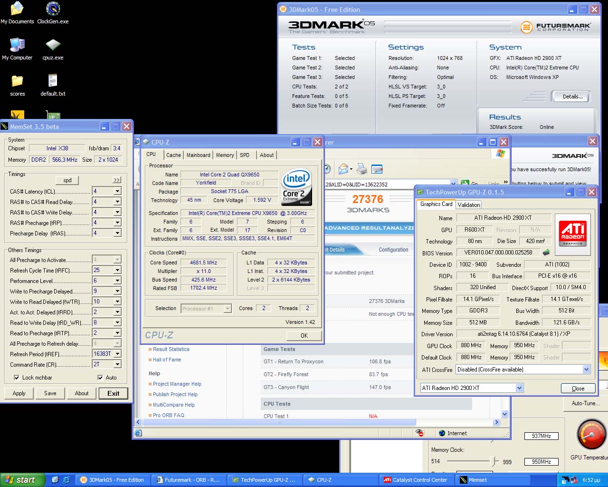This screenshot has width=608, height=487.
Task: Click the print icon in browser toolbar
Action: [362, 169]
